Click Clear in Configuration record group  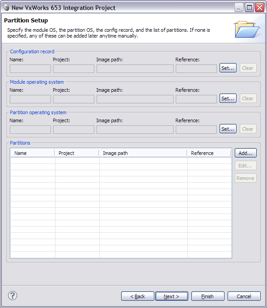[248, 68]
